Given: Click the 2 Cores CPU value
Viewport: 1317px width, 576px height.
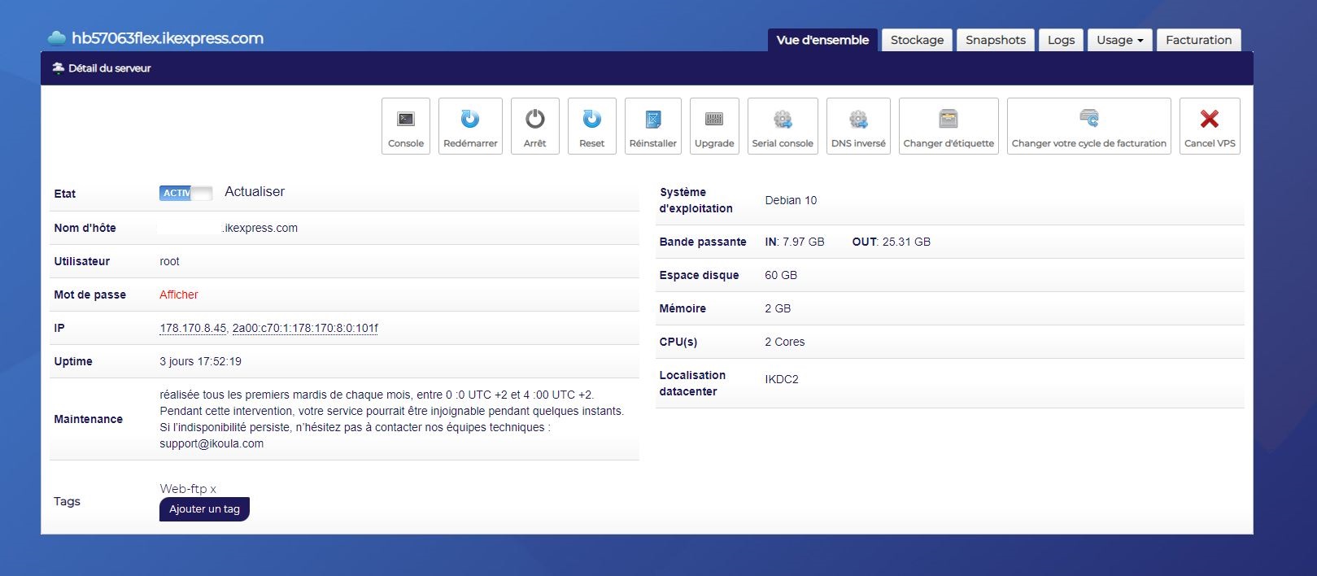Looking at the screenshot, I should pyautogui.click(x=785, y=342).
